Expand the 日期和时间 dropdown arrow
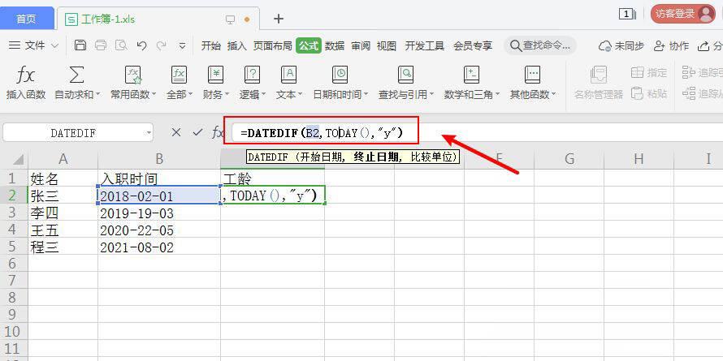The width and height of the screenshot is (723, 361). pos(366,95)
